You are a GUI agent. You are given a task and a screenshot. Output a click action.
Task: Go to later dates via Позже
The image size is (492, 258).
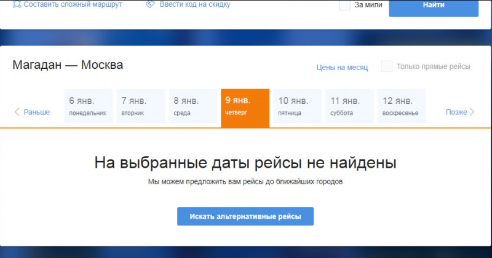[x=456, y=112]
